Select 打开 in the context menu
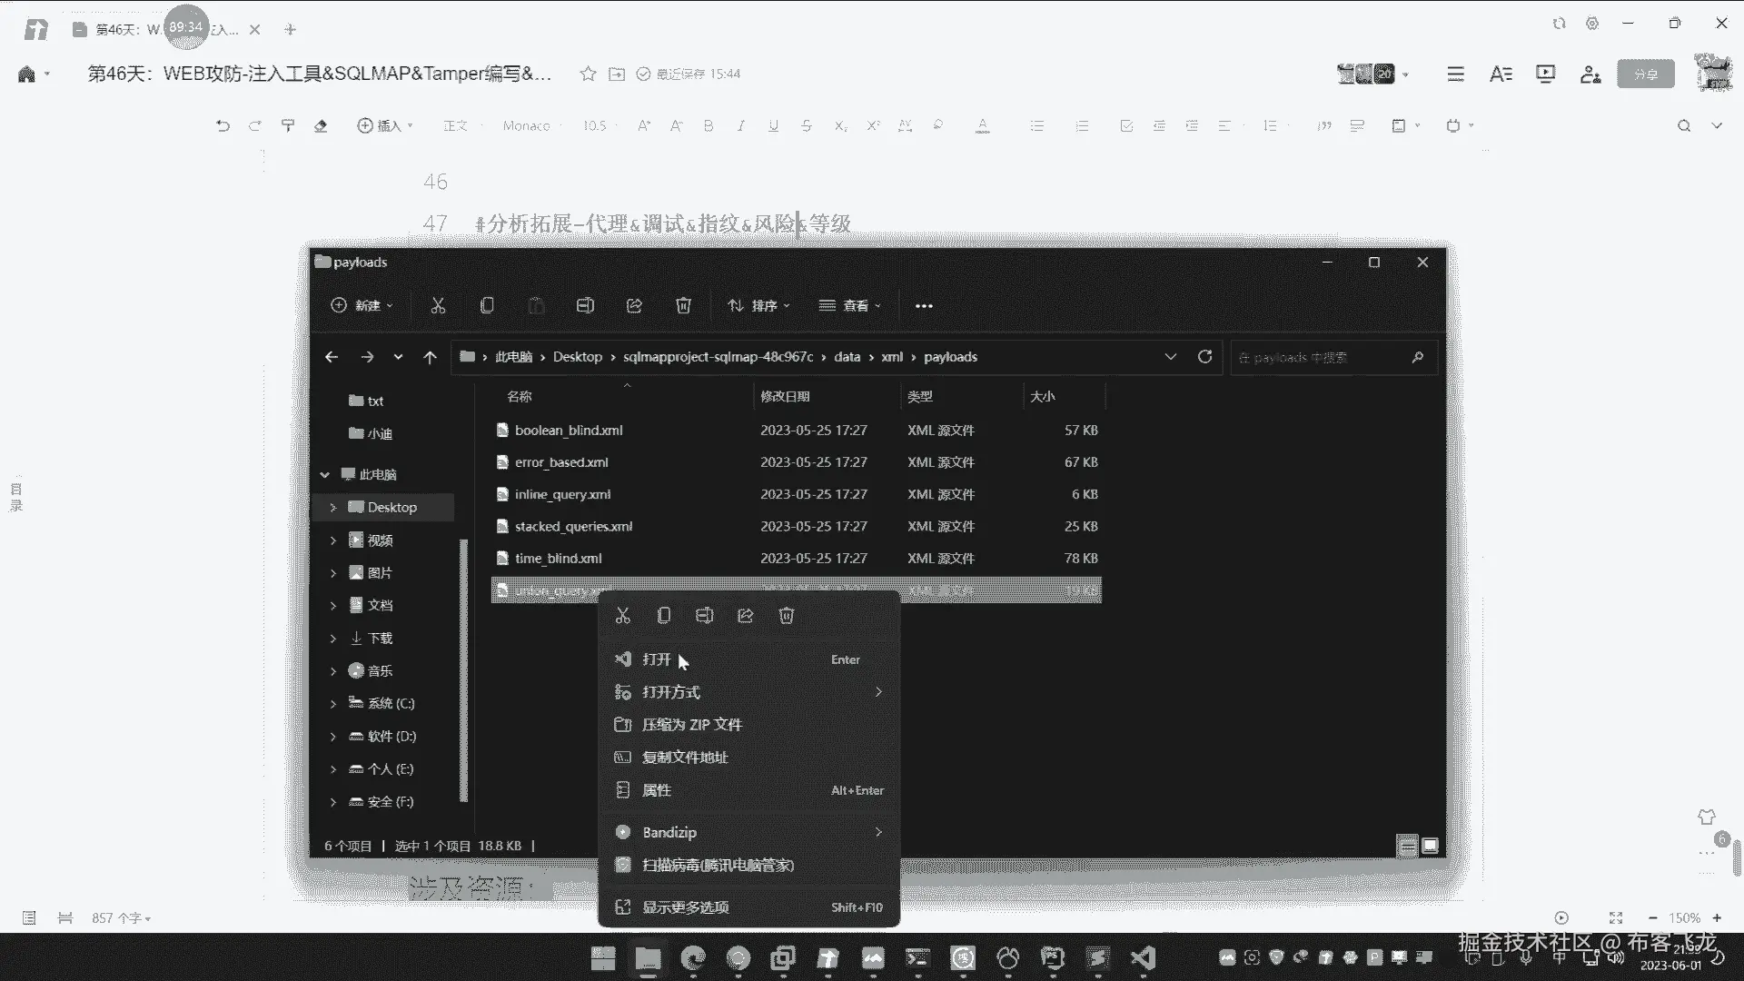 coord(656,659)
